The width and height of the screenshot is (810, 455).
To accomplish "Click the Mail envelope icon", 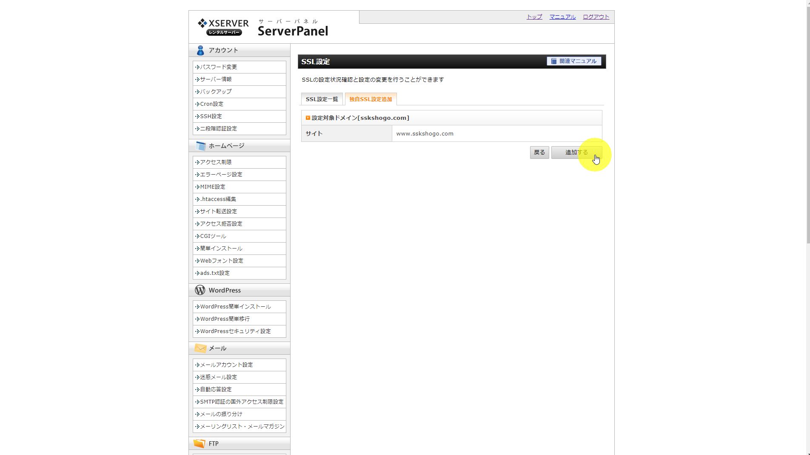I will click(x=200, y=348).
